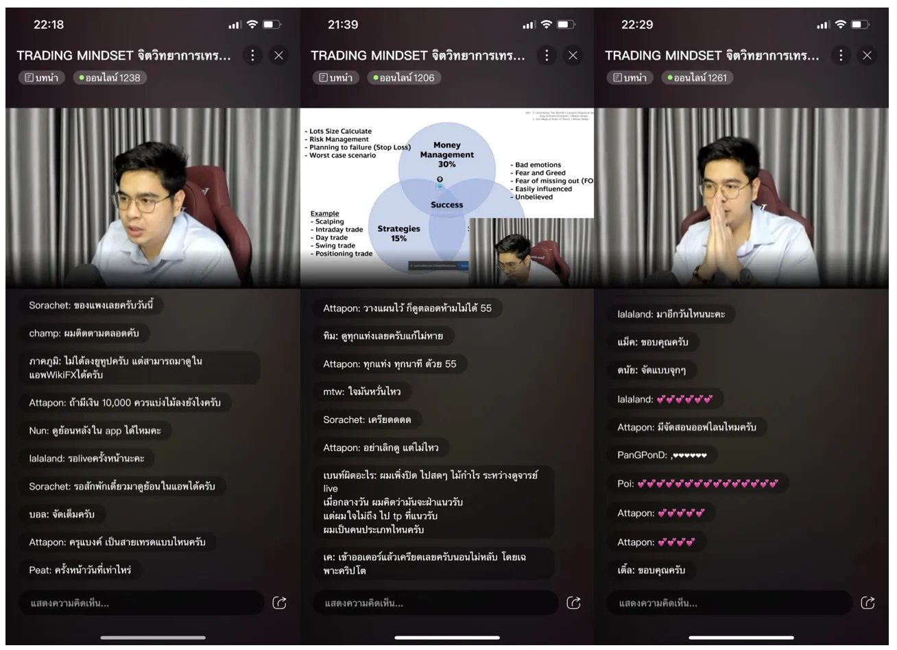Select the long comment by เบนท์ผิดอะไร
Viewport: 897px width, 650px height.
433,502
